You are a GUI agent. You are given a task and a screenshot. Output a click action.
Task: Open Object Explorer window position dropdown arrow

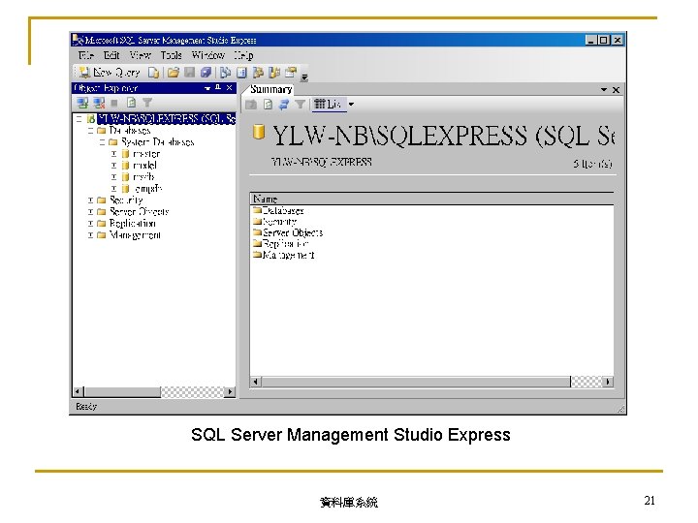click(207, 88)
